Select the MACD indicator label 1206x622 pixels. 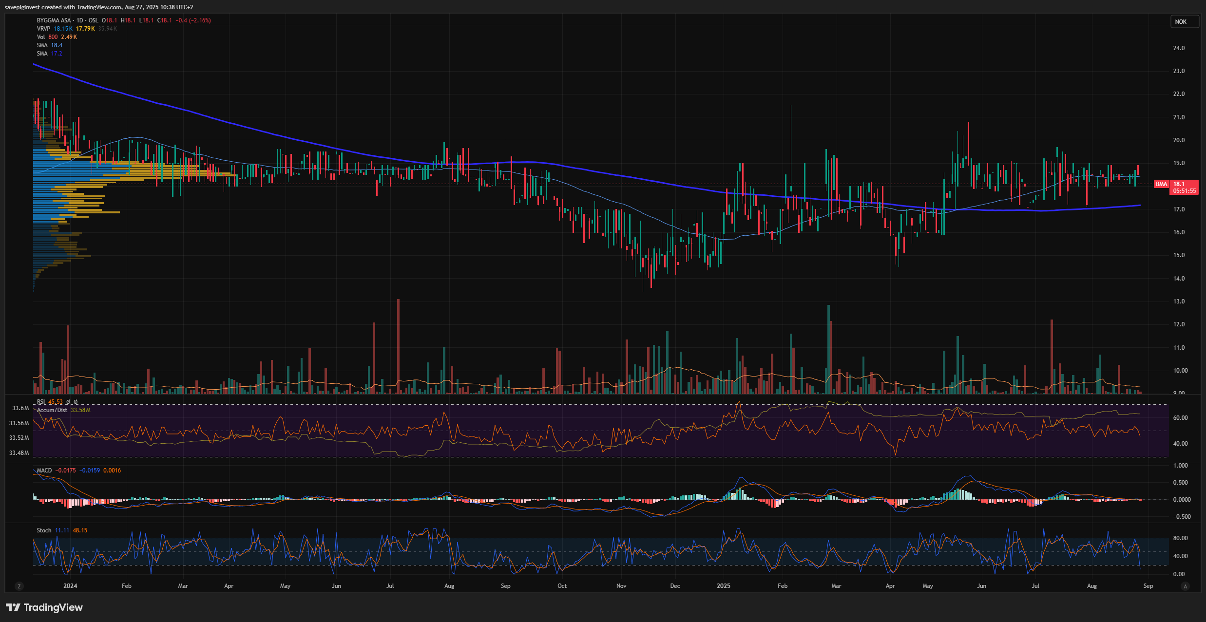pyautogui.click(x=44, y=471)
